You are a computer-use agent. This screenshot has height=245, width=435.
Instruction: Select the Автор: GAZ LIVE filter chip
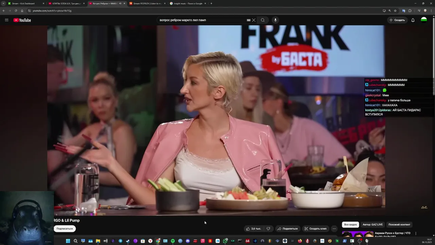pyautogui.click(x=372, y=225)
